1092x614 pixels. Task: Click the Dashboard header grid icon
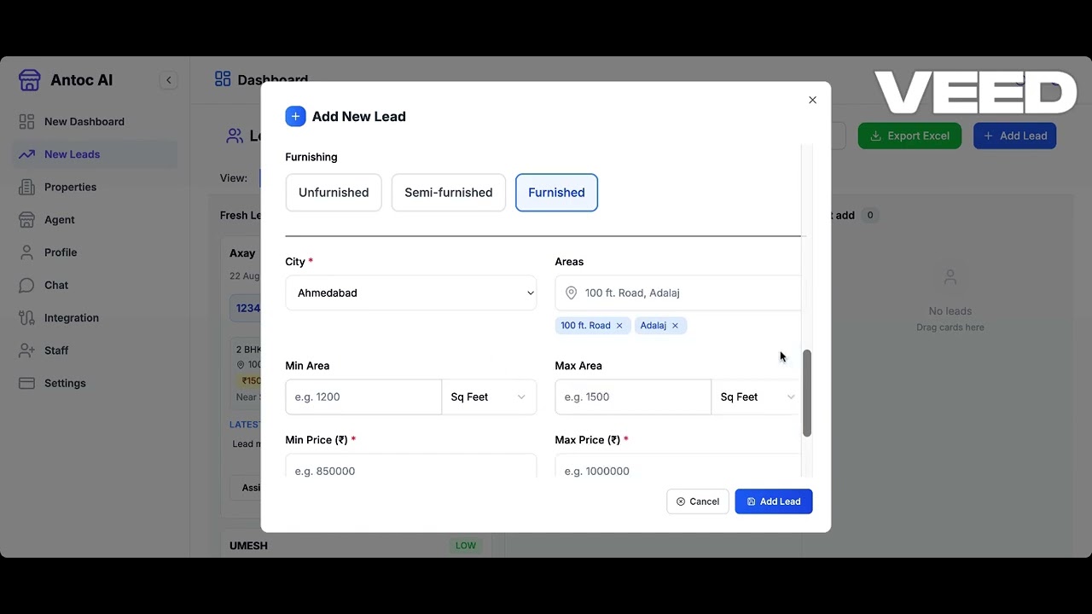click(x=223, y=79)
